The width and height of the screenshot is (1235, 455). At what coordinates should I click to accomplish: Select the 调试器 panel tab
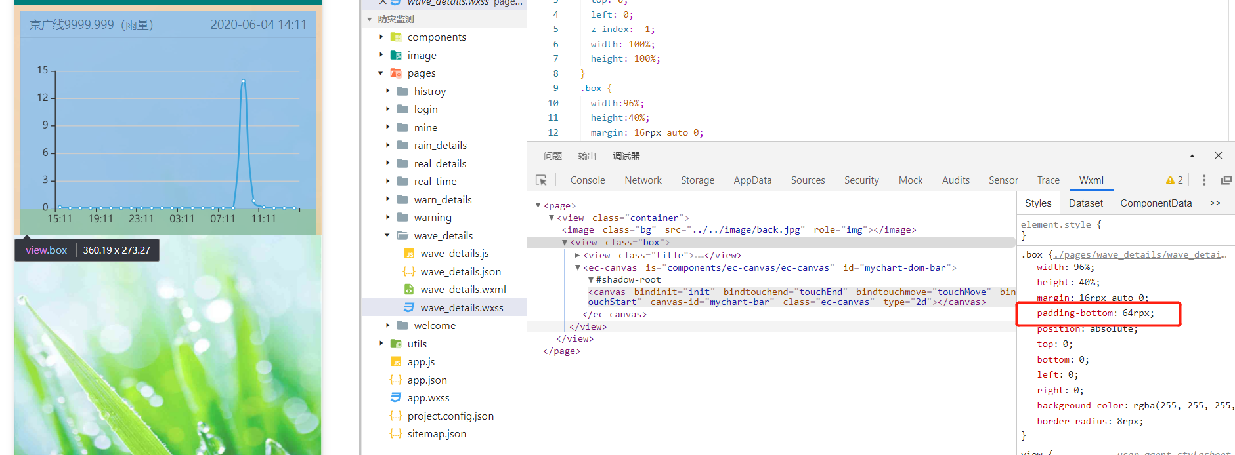click(x=626, y=156)
